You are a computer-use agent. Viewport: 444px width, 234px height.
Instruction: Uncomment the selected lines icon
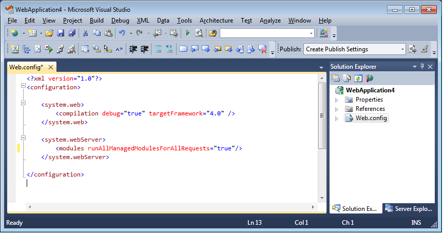169,49
